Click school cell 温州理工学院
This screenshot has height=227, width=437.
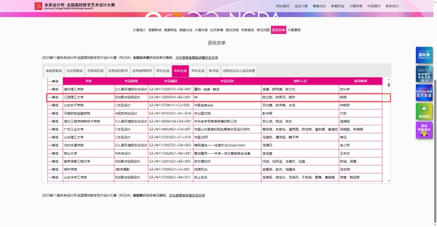pos(88,89)
